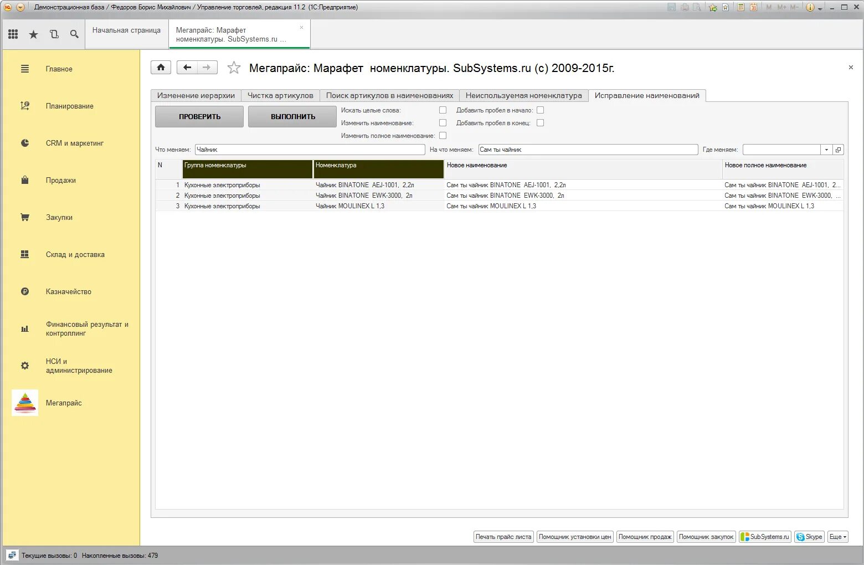
Task: Click the Группа номенклатуры column header
Action: coord(248,169)
